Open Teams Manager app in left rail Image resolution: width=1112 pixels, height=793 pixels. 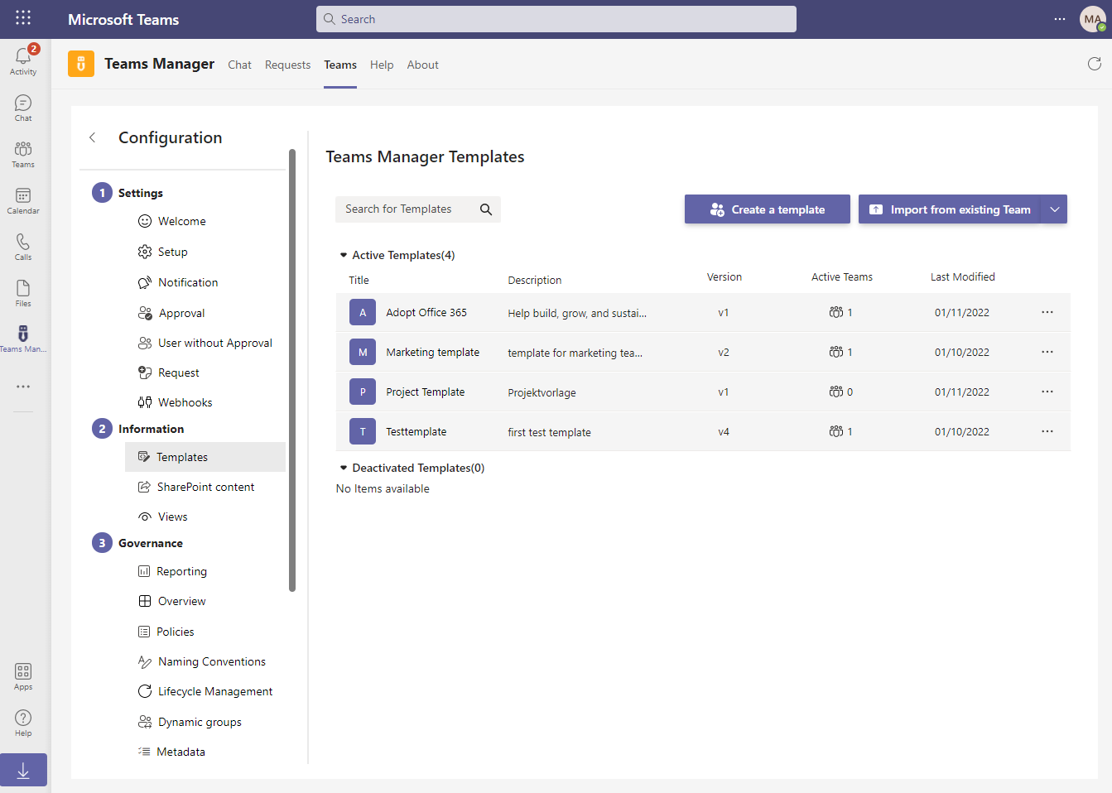23,339
